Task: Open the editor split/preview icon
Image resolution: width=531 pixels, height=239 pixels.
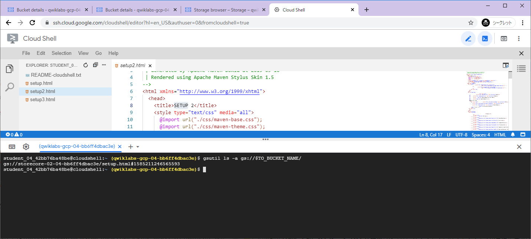Action: [x=505, y=65]
